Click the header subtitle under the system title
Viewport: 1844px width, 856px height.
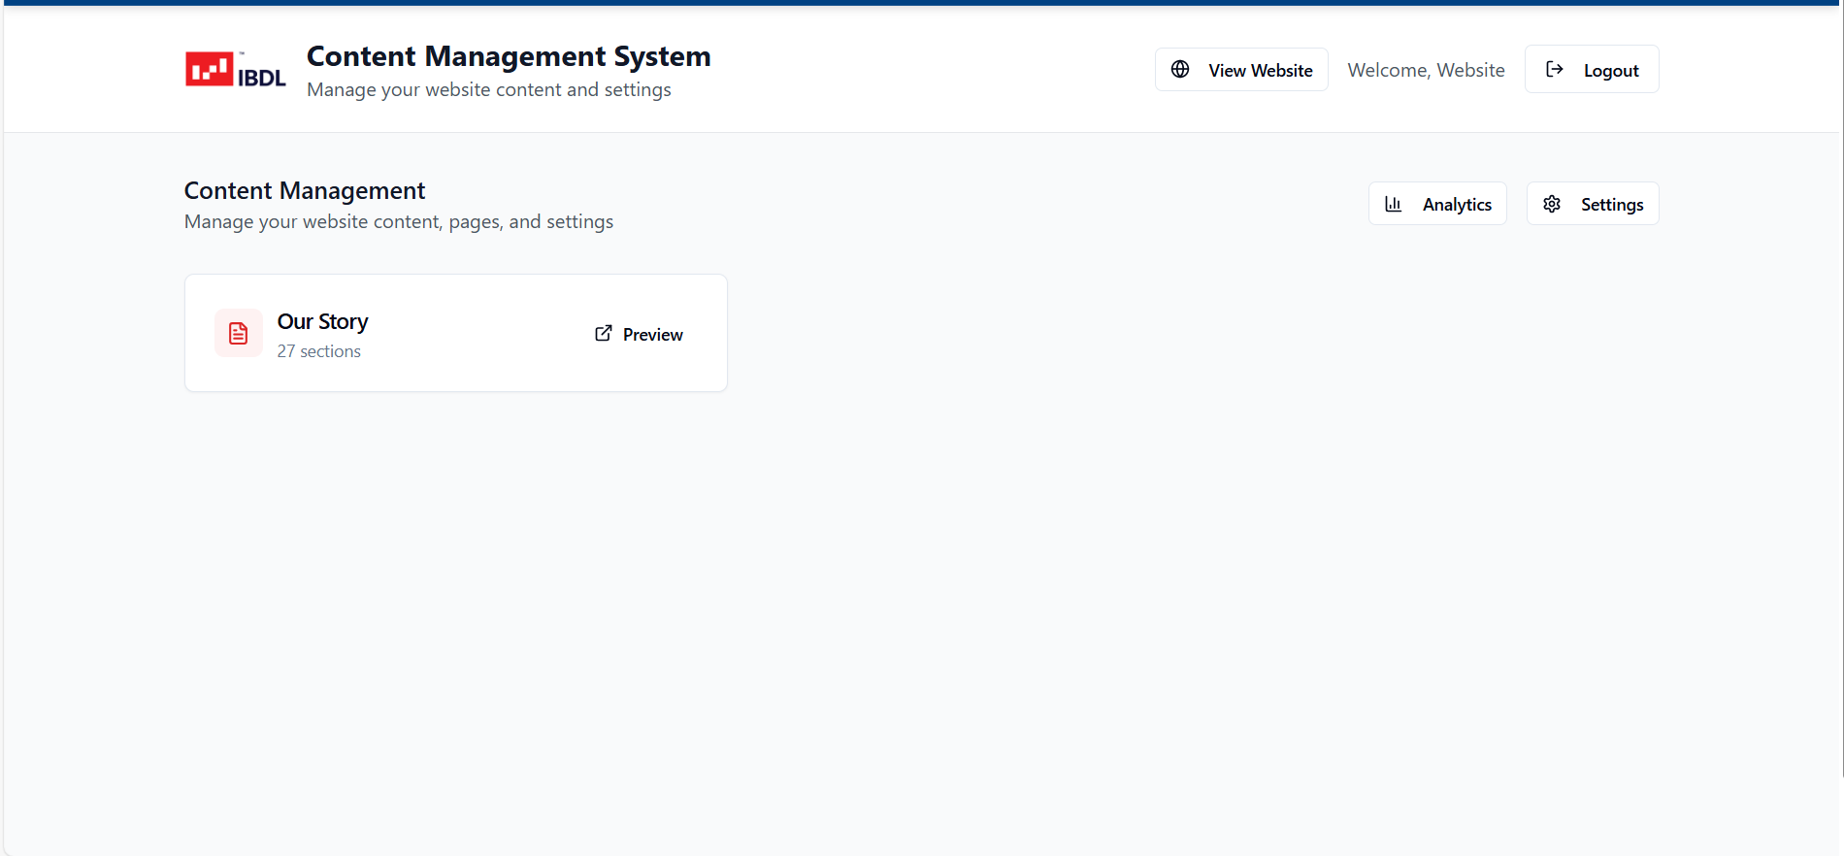488,89
